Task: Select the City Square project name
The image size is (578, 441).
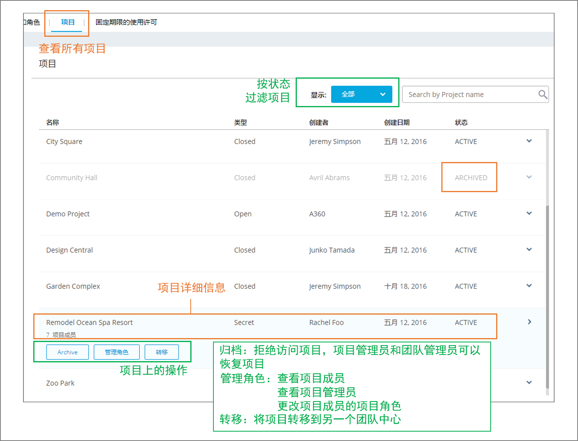Action: tap(64, 141)
